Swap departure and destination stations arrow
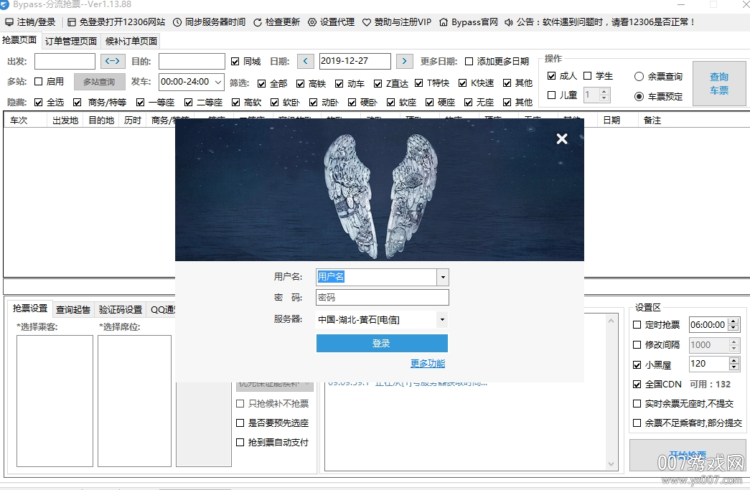This screenshot has width=750, height=490. coord(113,62)
